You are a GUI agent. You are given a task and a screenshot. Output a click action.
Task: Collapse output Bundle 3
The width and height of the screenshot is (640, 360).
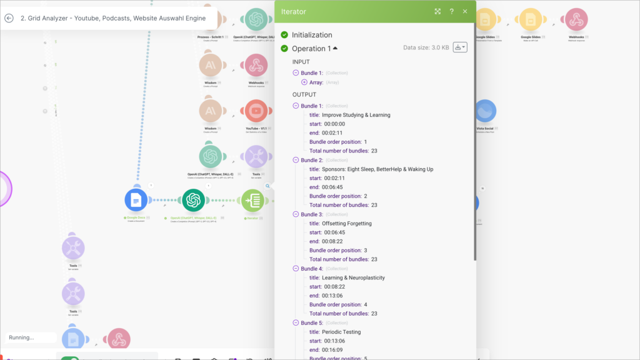tap(296, 214)
